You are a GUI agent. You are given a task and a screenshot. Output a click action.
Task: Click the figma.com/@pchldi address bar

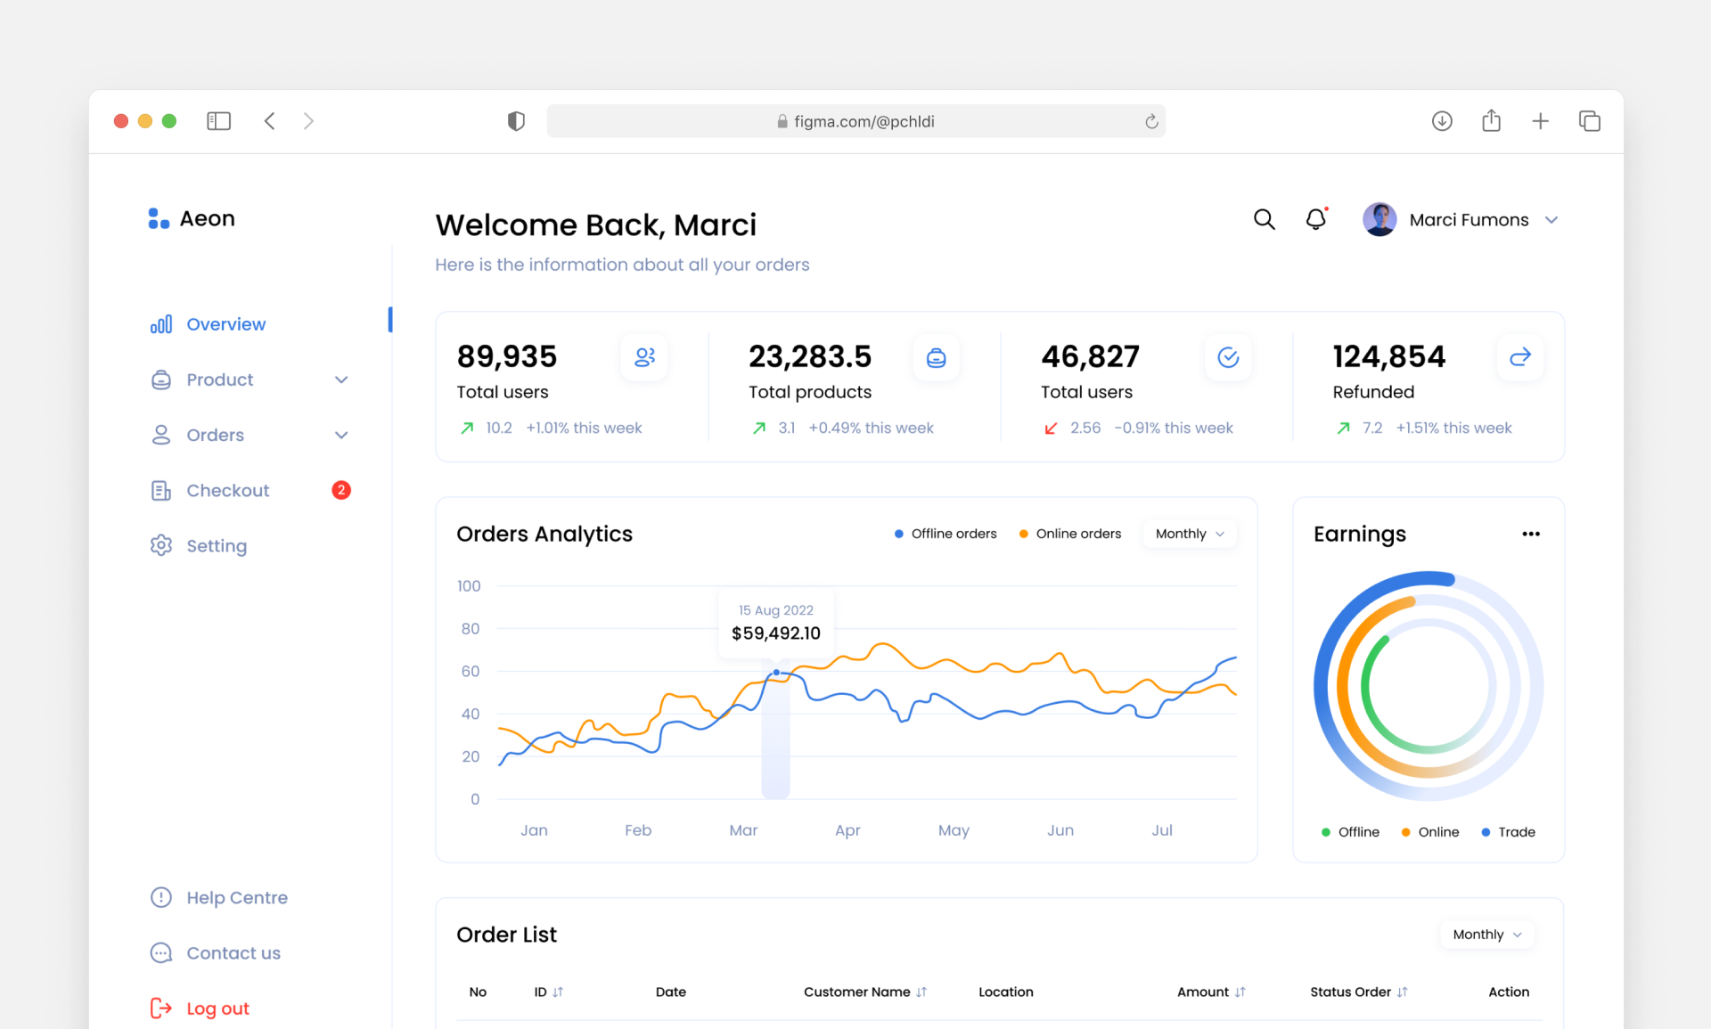[855, 121]
